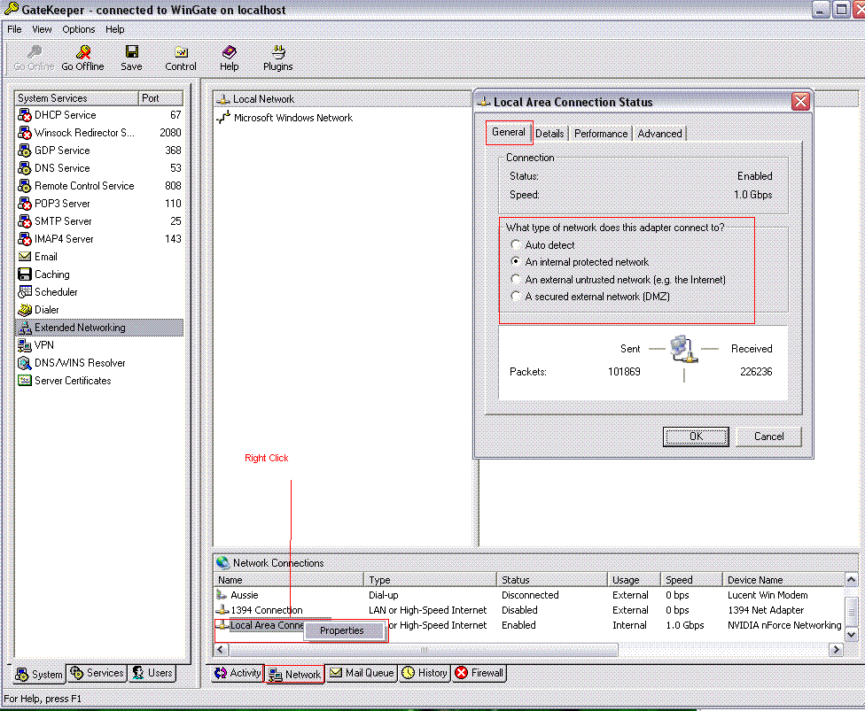Switch to the General tab
The image size is (865, 711).
pos(509,132)
